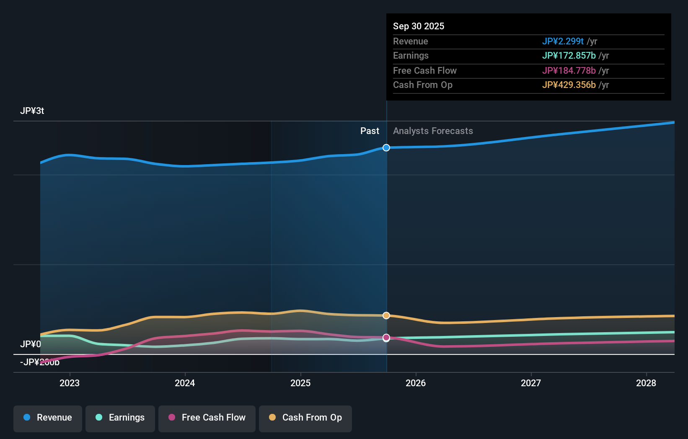Hide the Cash From Op series
Viewport: 688px width, 439px height.
(305, 418)
